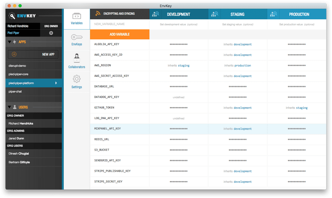
Task: Click AWS_REGION staging 'inherits production' cell
Action: pyautogui.click(x=238, y=66)
